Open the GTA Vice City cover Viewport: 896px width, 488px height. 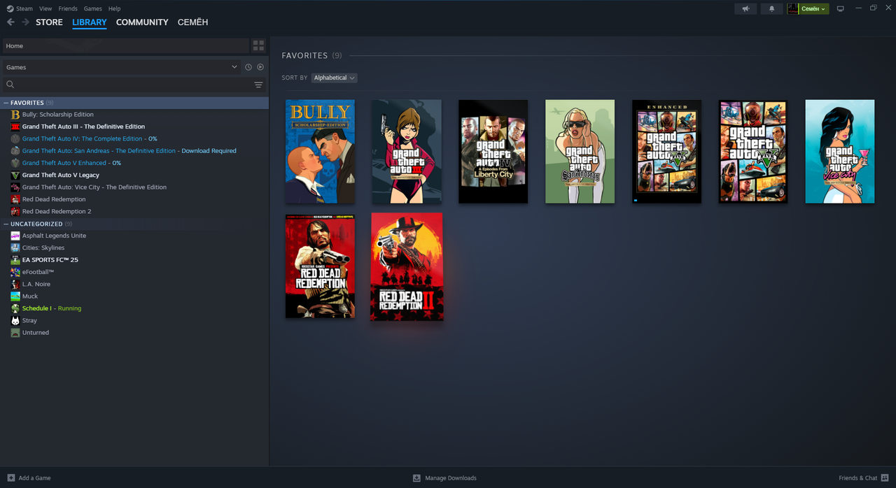tap(840, 151)
